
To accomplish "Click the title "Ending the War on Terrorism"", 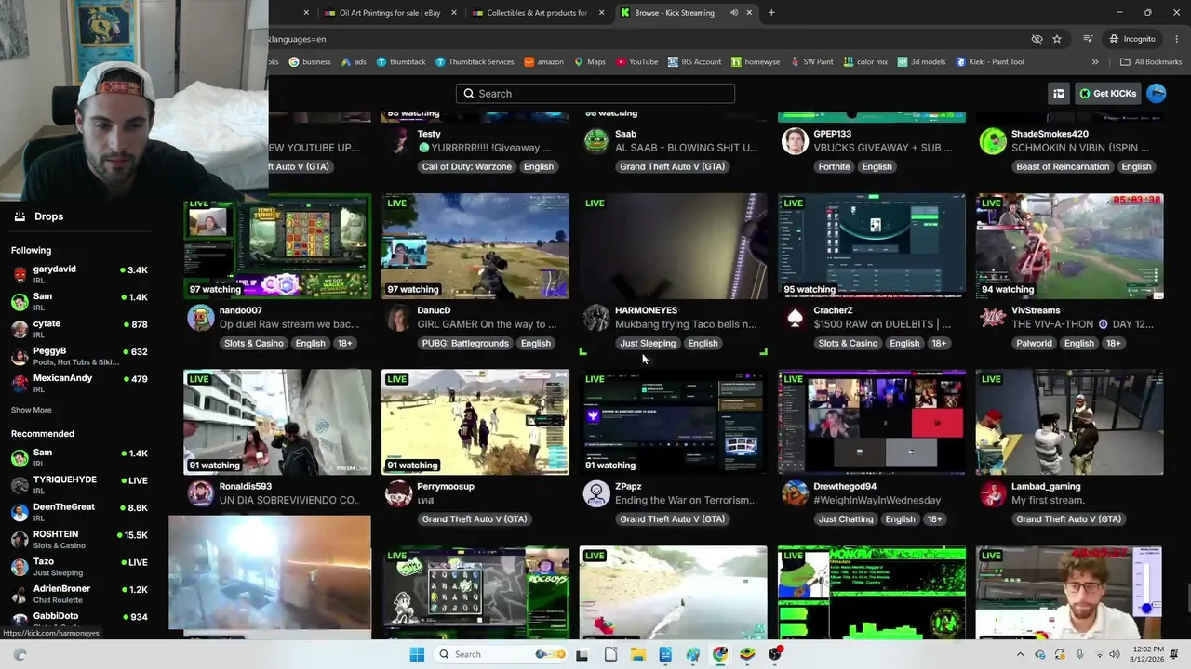I will (686, 501).
